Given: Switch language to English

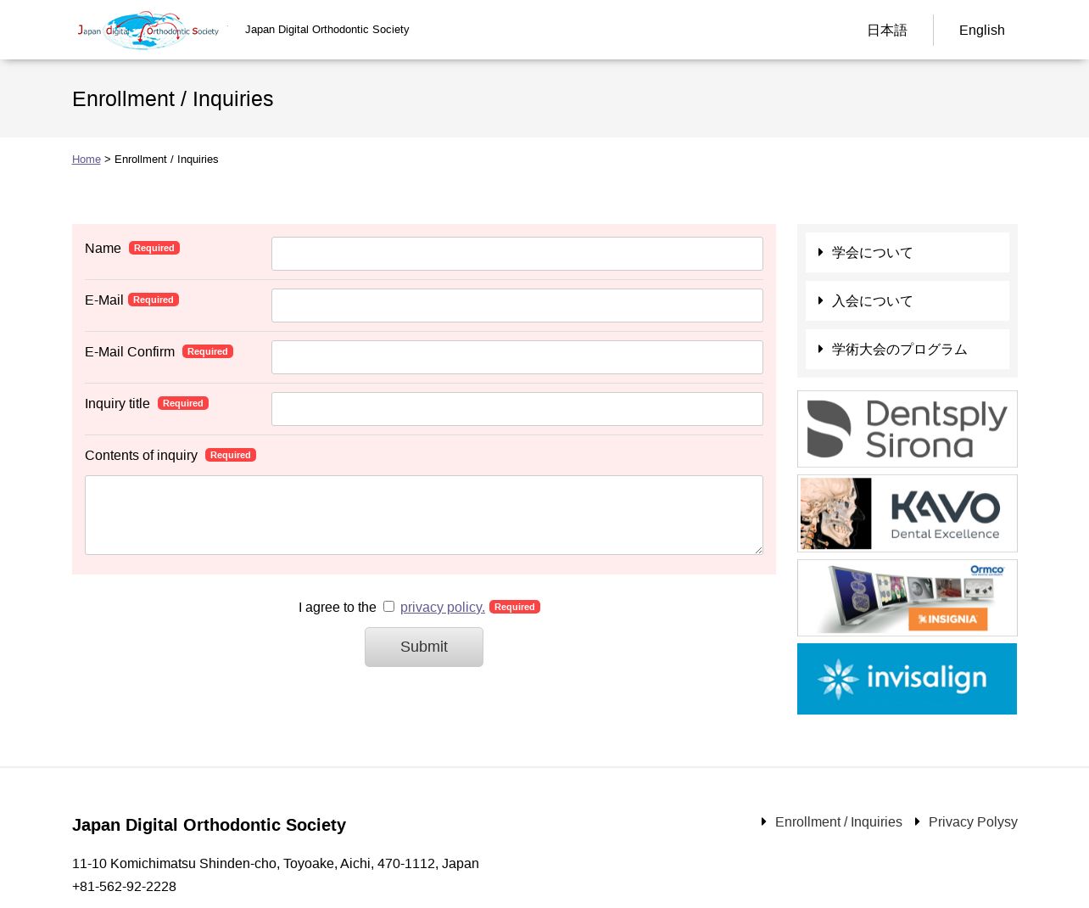Looking at the screenshot, I should click(981, 31).
